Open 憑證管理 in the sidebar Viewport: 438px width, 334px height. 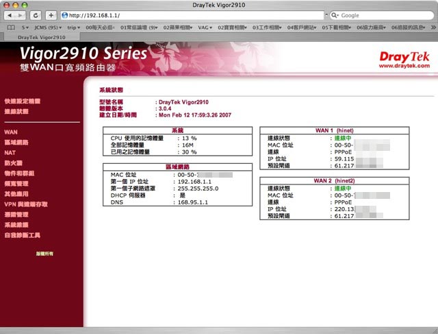tap(16, 215)
